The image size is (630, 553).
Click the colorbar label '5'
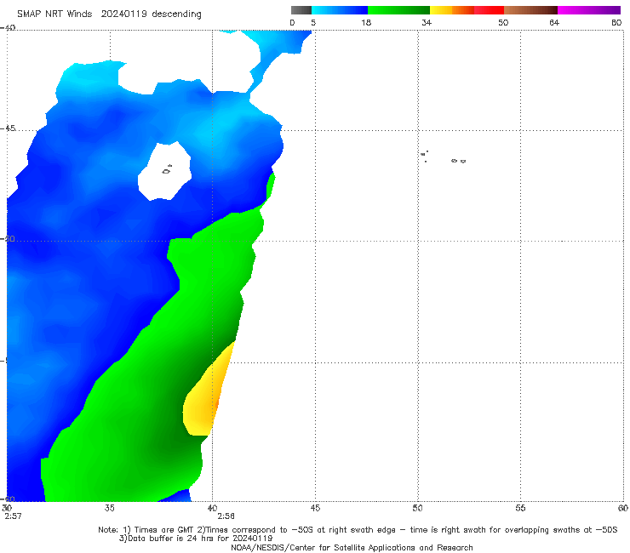coord(313,23)
